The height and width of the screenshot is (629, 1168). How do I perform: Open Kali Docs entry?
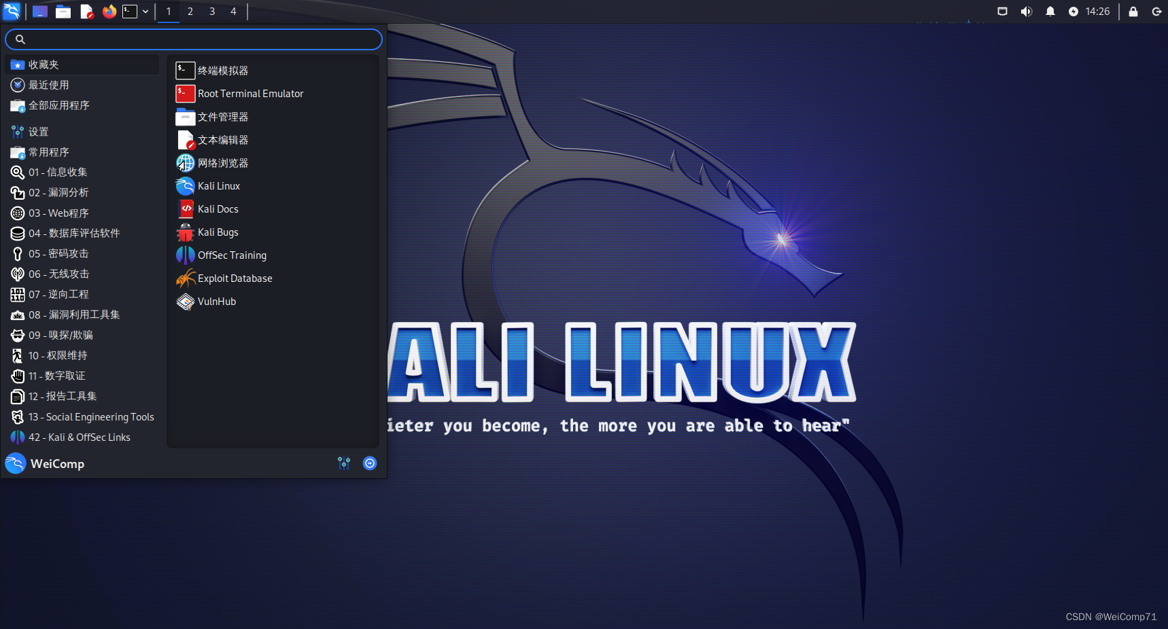(x=273, y=209)
